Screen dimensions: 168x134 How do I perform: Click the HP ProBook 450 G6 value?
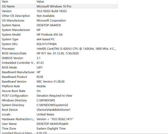click(x=50, y=34)
